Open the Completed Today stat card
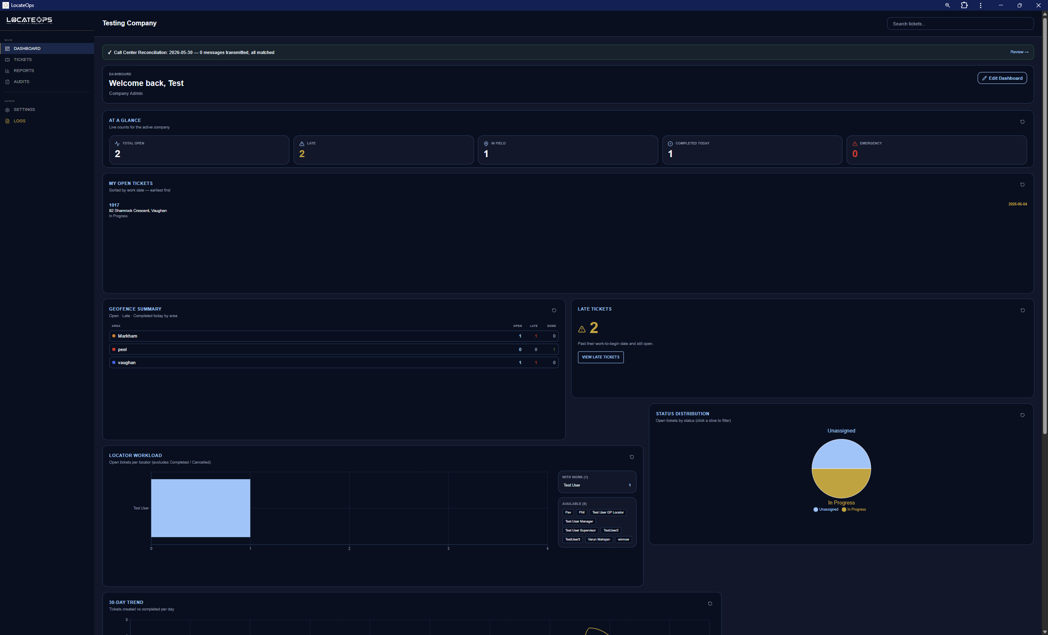Image resolution: width=1048 pixels, height=635 pixels. tap(752, 150)
